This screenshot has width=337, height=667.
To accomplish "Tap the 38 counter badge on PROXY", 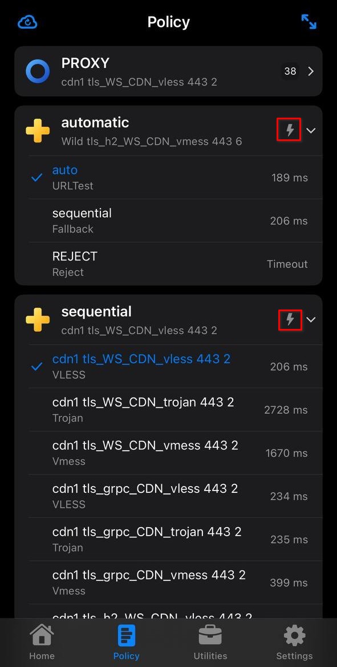I will pos(290,71).
